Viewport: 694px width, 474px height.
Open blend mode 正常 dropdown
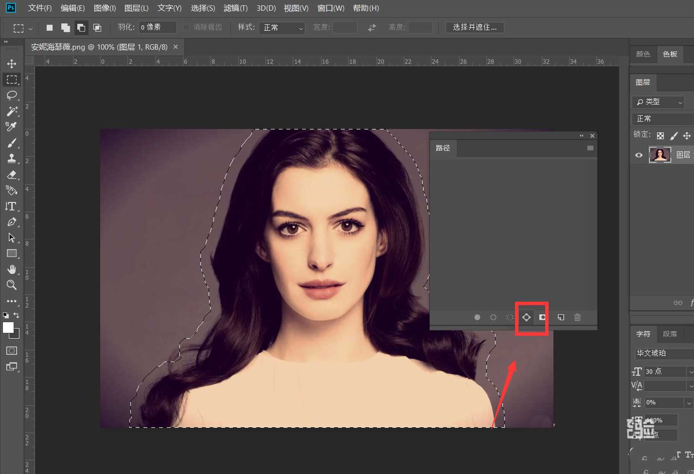(x=663, y=119)
